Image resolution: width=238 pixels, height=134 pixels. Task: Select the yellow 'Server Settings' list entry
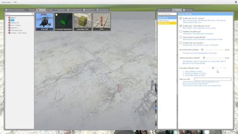pos(167,23)
